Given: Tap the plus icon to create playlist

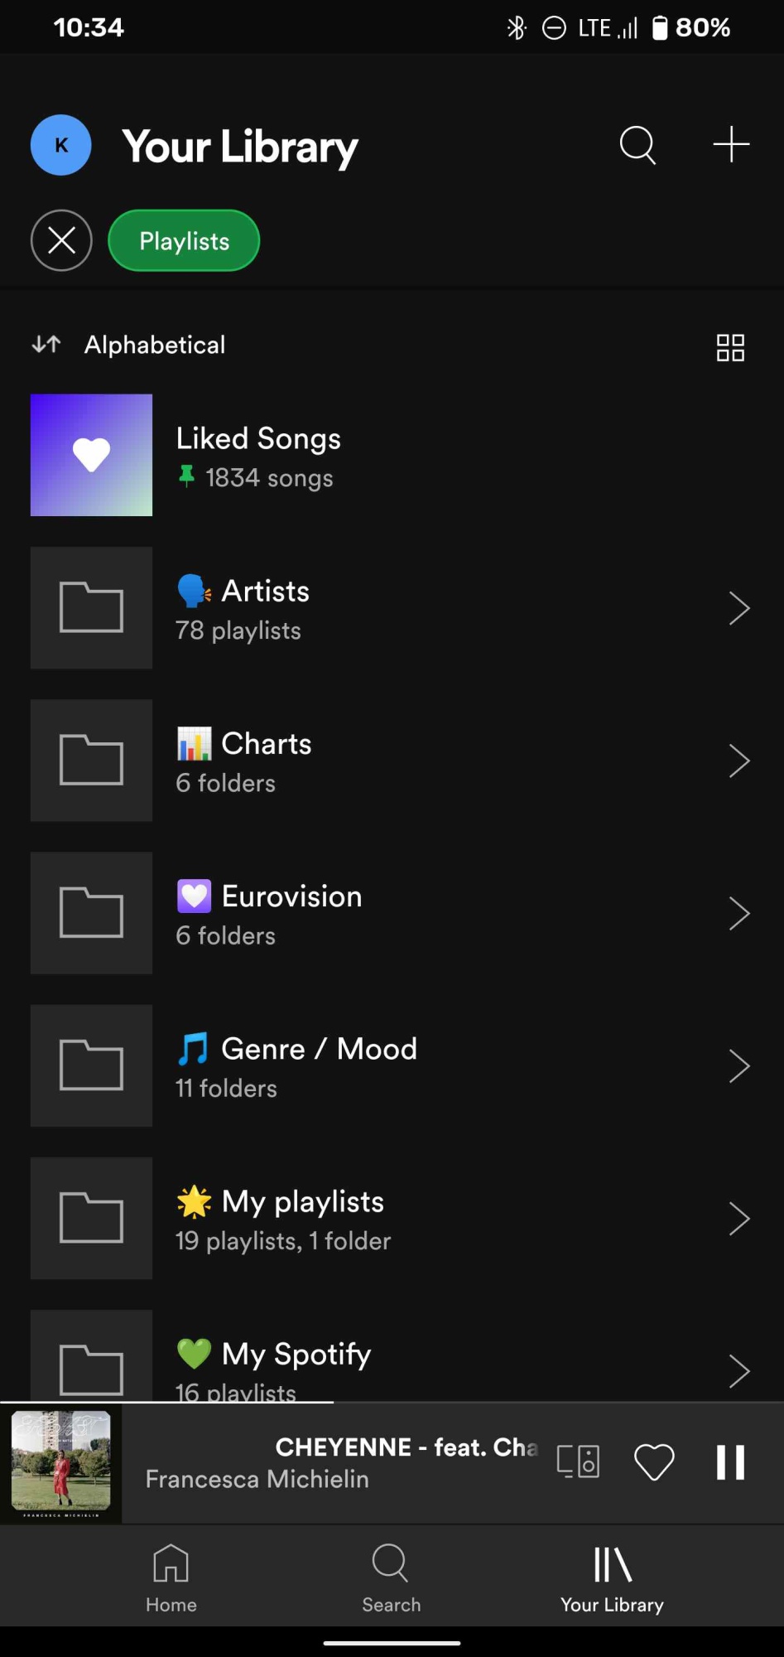Looking at the screenshot, I should tap(731, 145).
